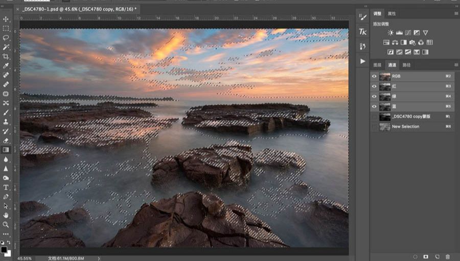Select the Eraser tool

pos(6,141)
